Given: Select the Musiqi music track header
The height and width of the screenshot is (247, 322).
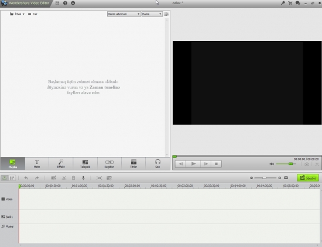Looking at the screenshot, I should coord(9,227).
